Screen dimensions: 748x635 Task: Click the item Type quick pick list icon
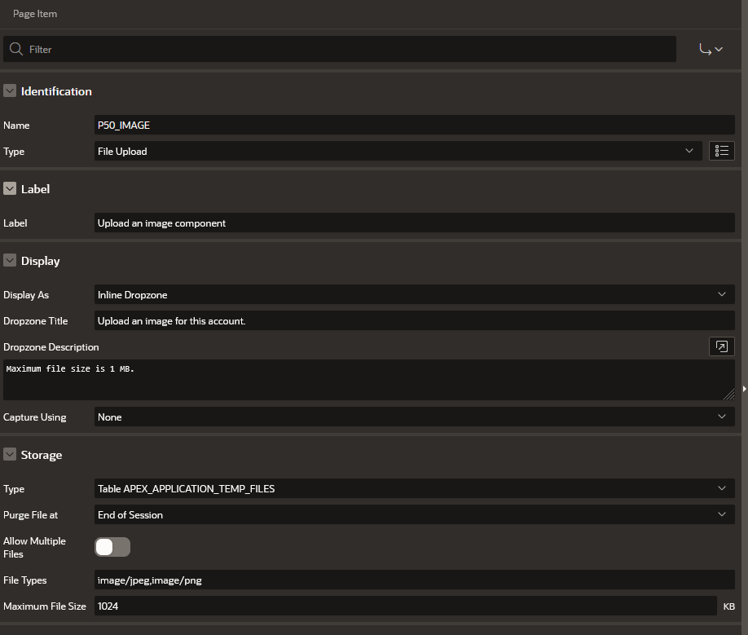point(721,151)
